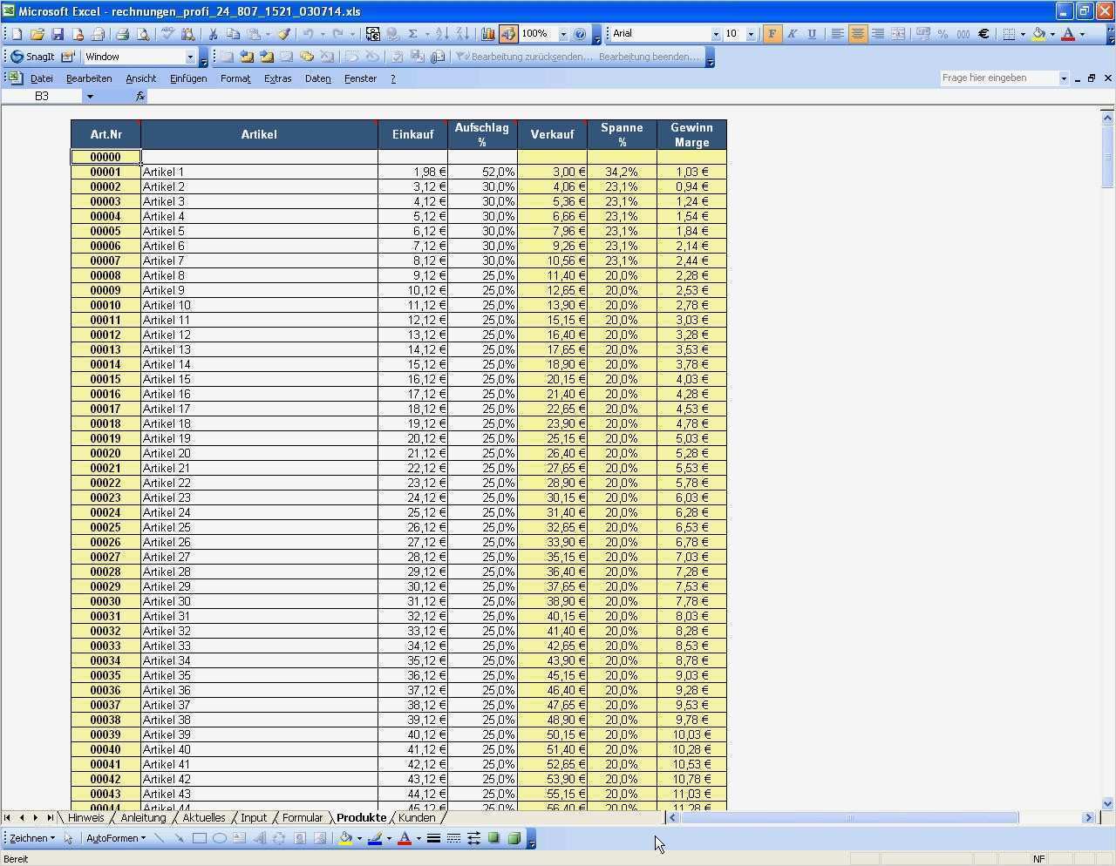Viewport: 1116px width, 866px height.
Task: Open the Chart Wizard
Action: tap(488, 34)
